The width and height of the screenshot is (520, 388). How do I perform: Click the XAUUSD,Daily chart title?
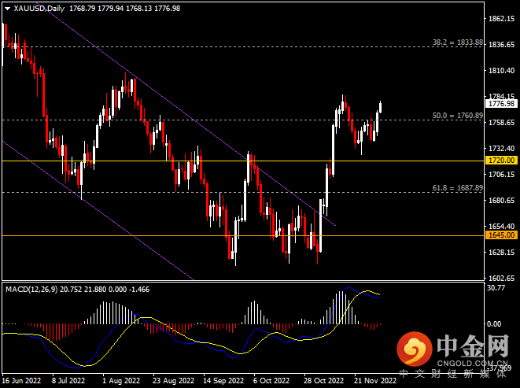39,9
